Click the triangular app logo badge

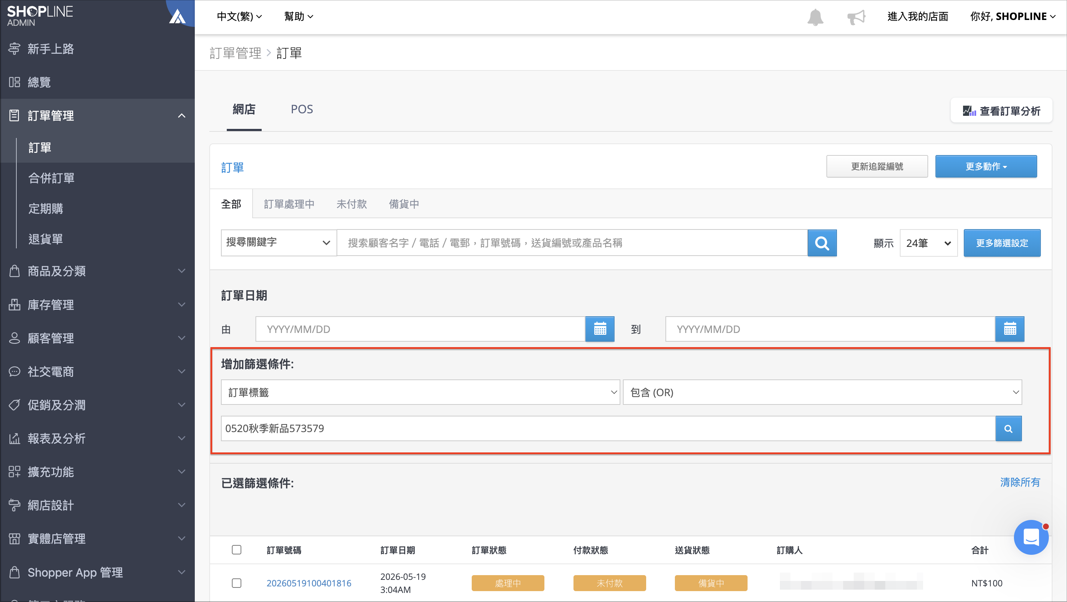(177, 17)
